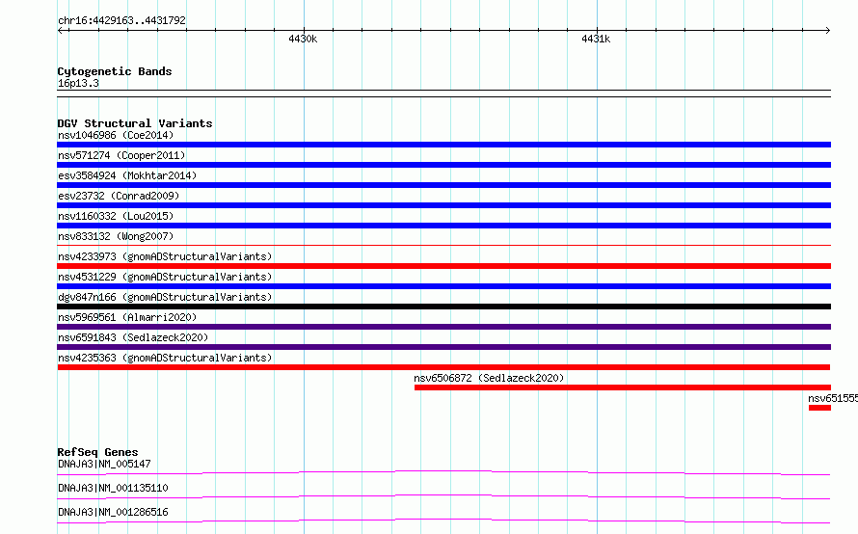Click the nsv1046986 (Coe2014) blue variant bar
Screen dimensions: 858x534
[x=443, y=145]
